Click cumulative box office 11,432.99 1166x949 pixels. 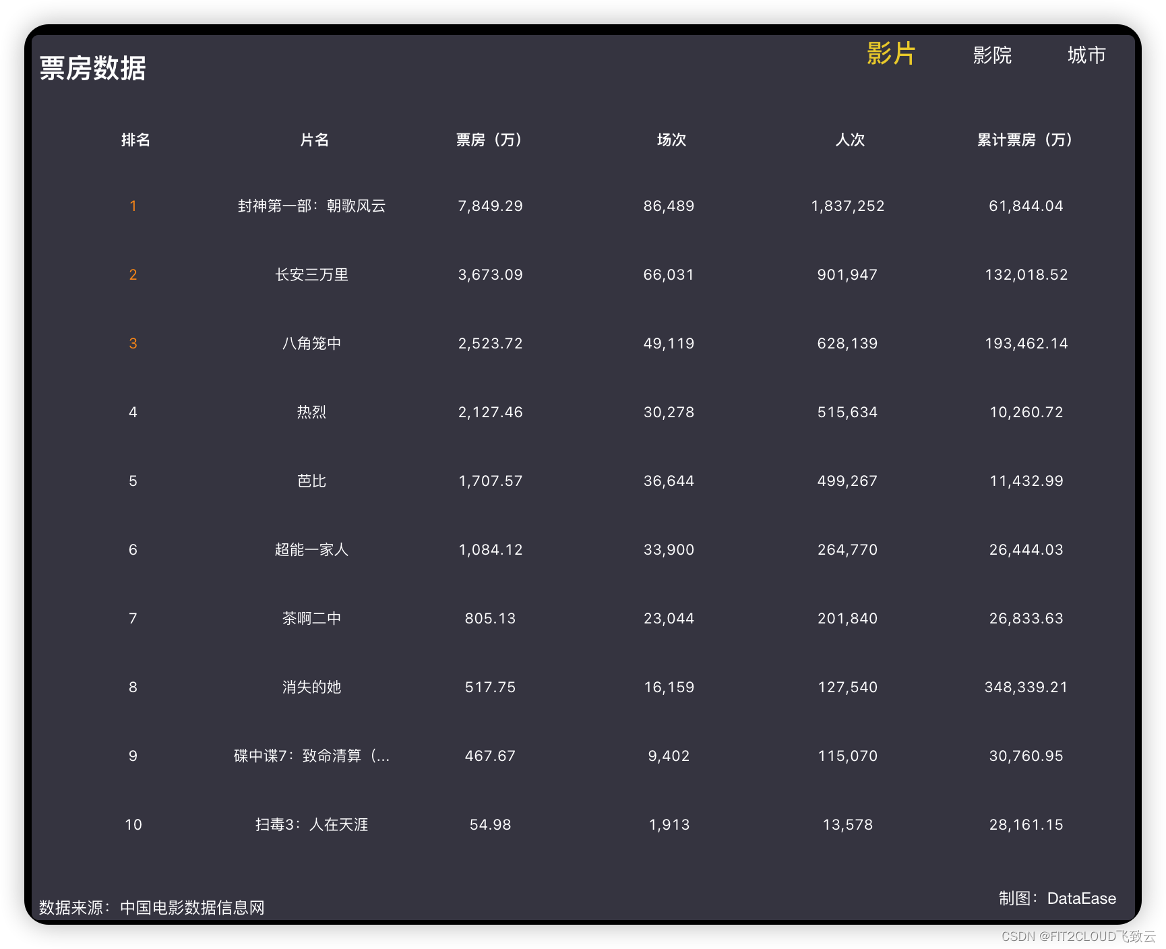[1026, 481]
